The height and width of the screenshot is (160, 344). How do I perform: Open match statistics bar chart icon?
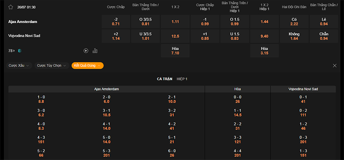coord(95,51)
